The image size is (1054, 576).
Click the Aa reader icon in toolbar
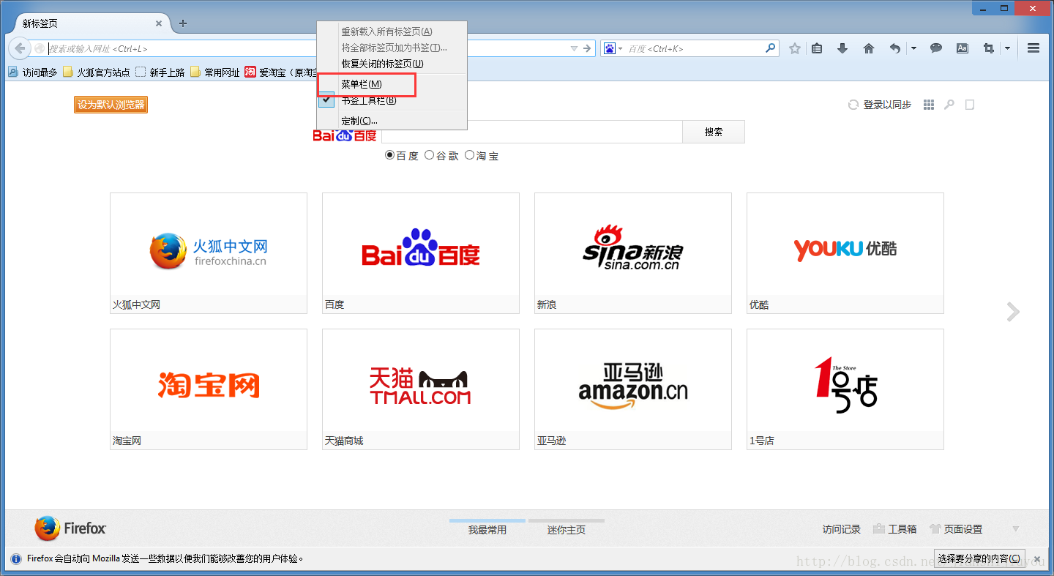point(963,48)
